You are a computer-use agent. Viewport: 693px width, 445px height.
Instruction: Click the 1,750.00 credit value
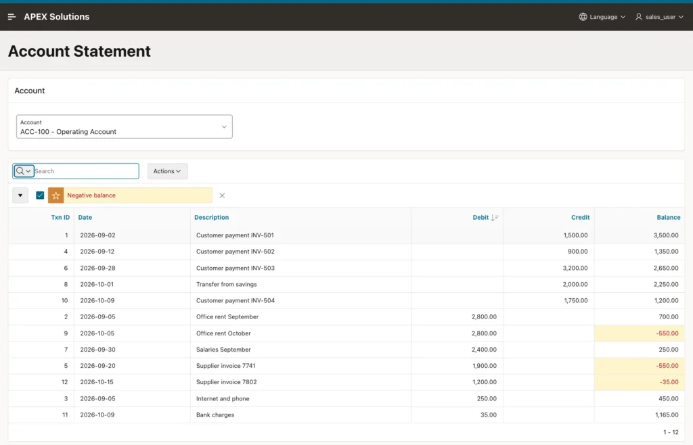[x=576, y=301]
